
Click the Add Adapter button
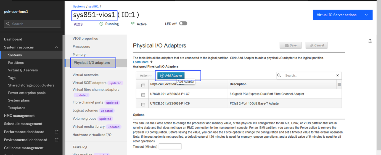pos(171,76)
